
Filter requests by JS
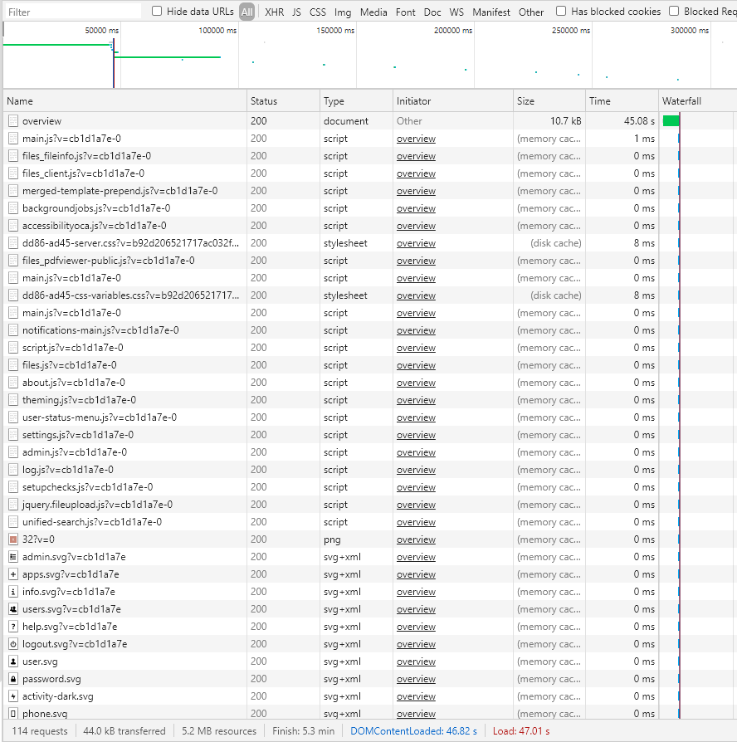coord(296,12)
